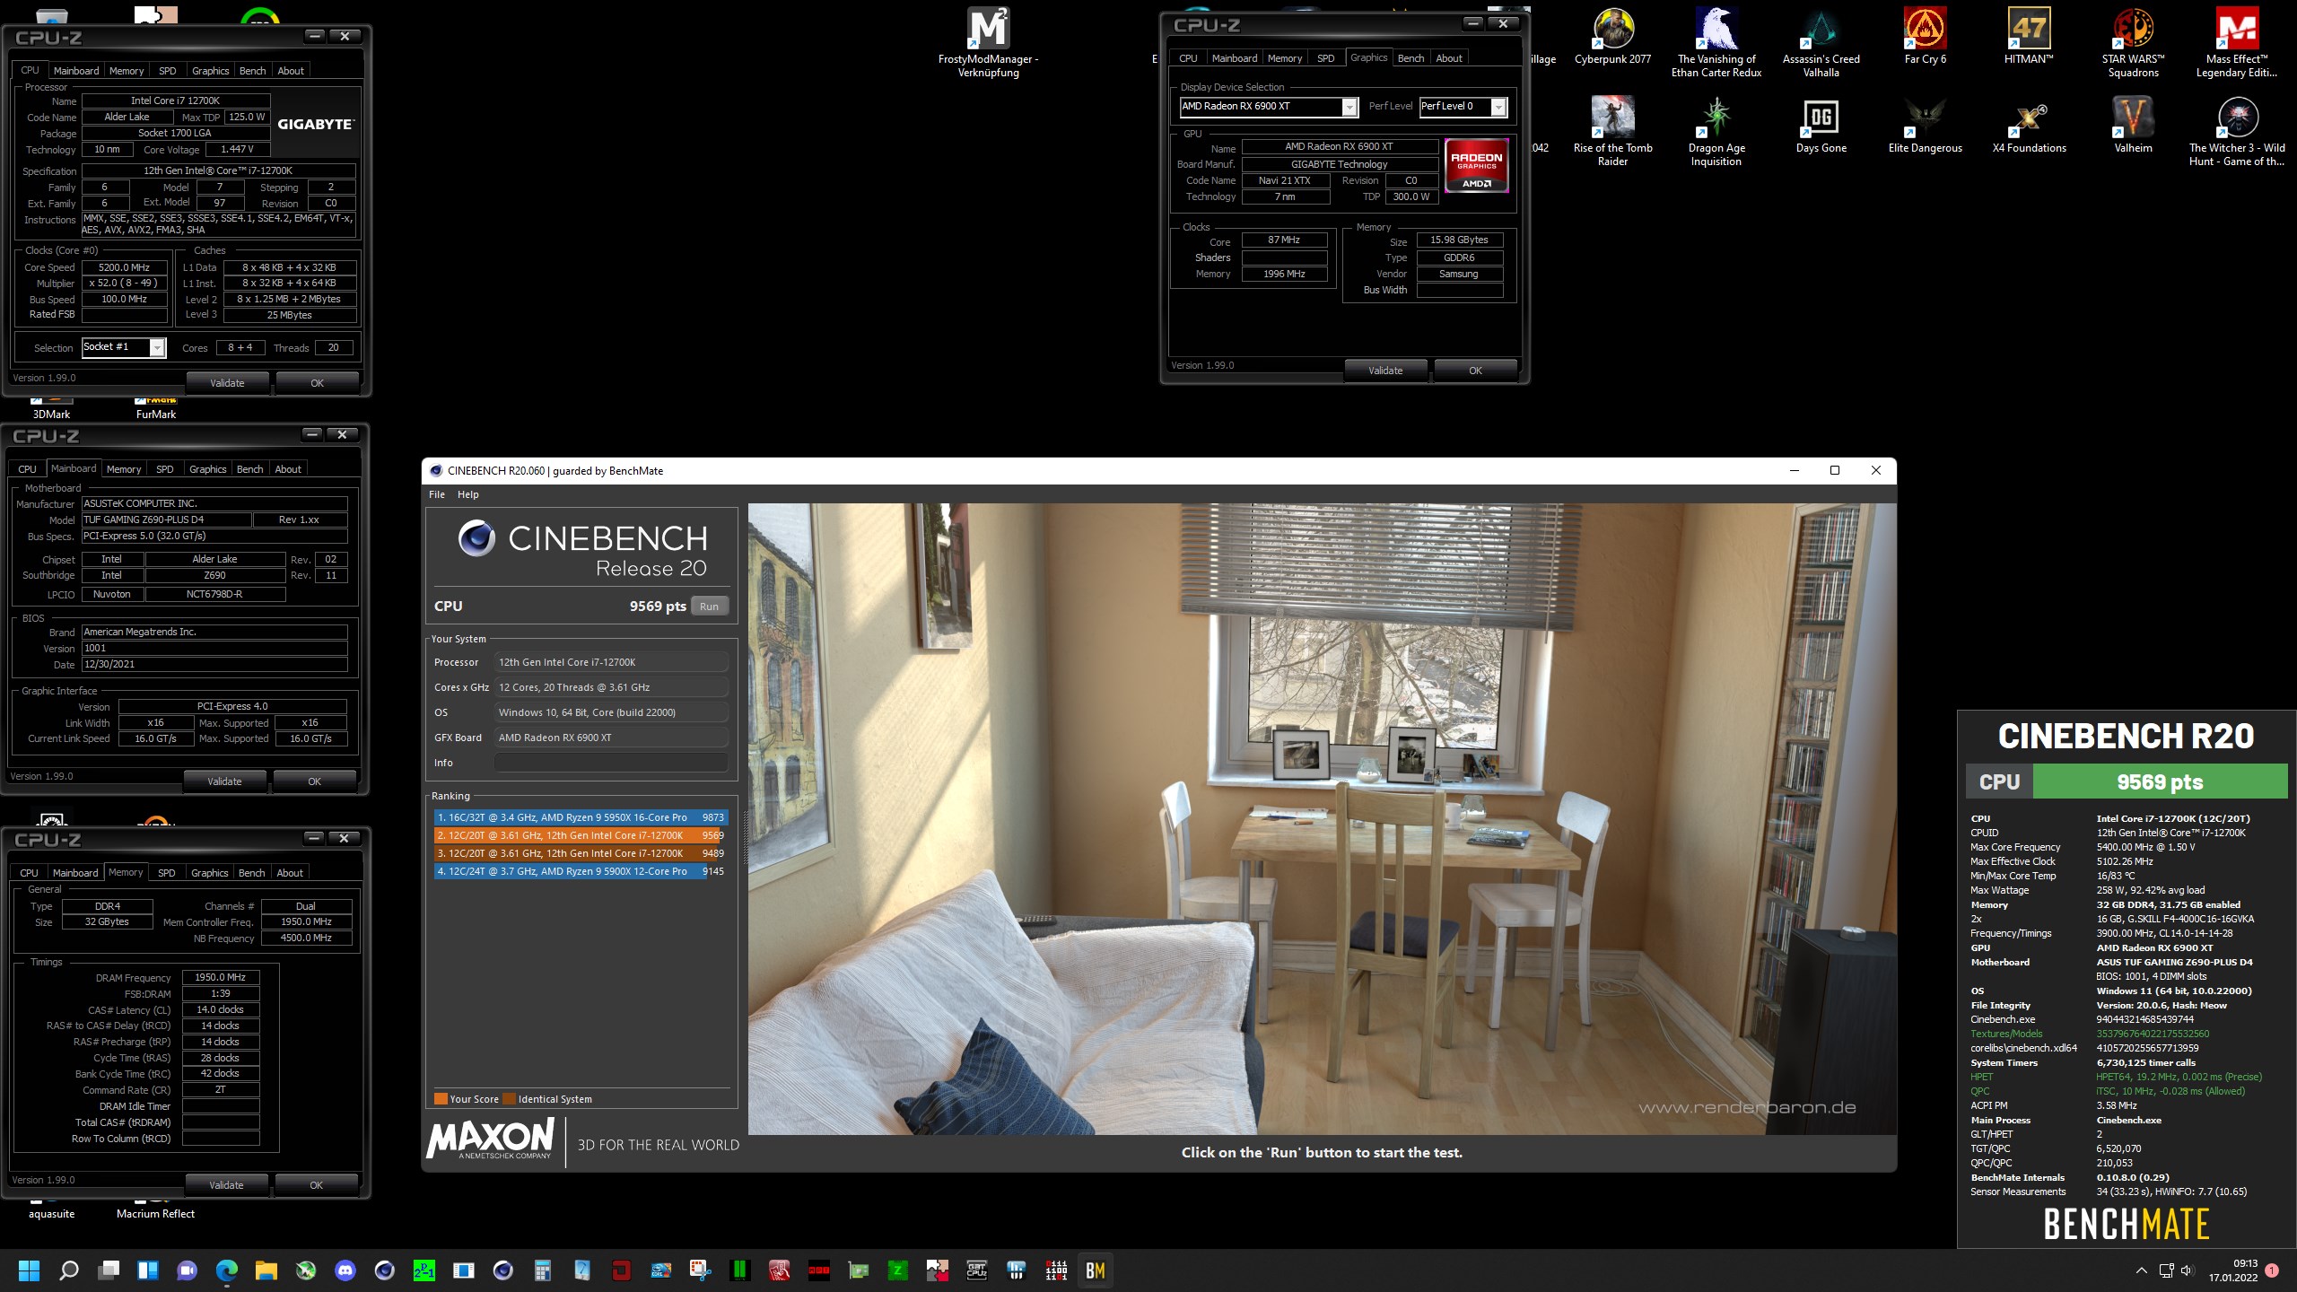
Task: Open the Assassin's Creed Valhalla icon
Action: [1821, 43]
